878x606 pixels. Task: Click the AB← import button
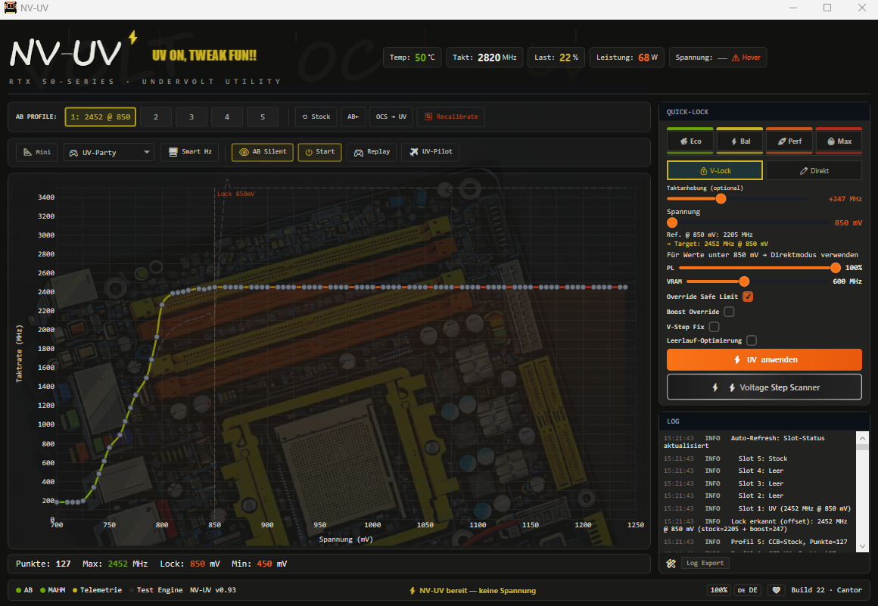(x=353, y=117)
